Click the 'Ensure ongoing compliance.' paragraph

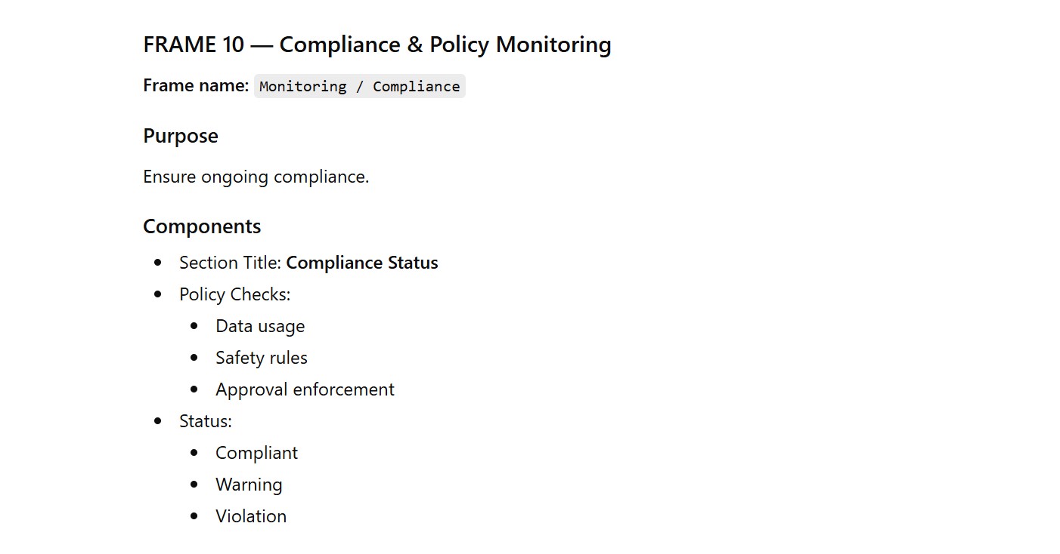coord(256,177)
